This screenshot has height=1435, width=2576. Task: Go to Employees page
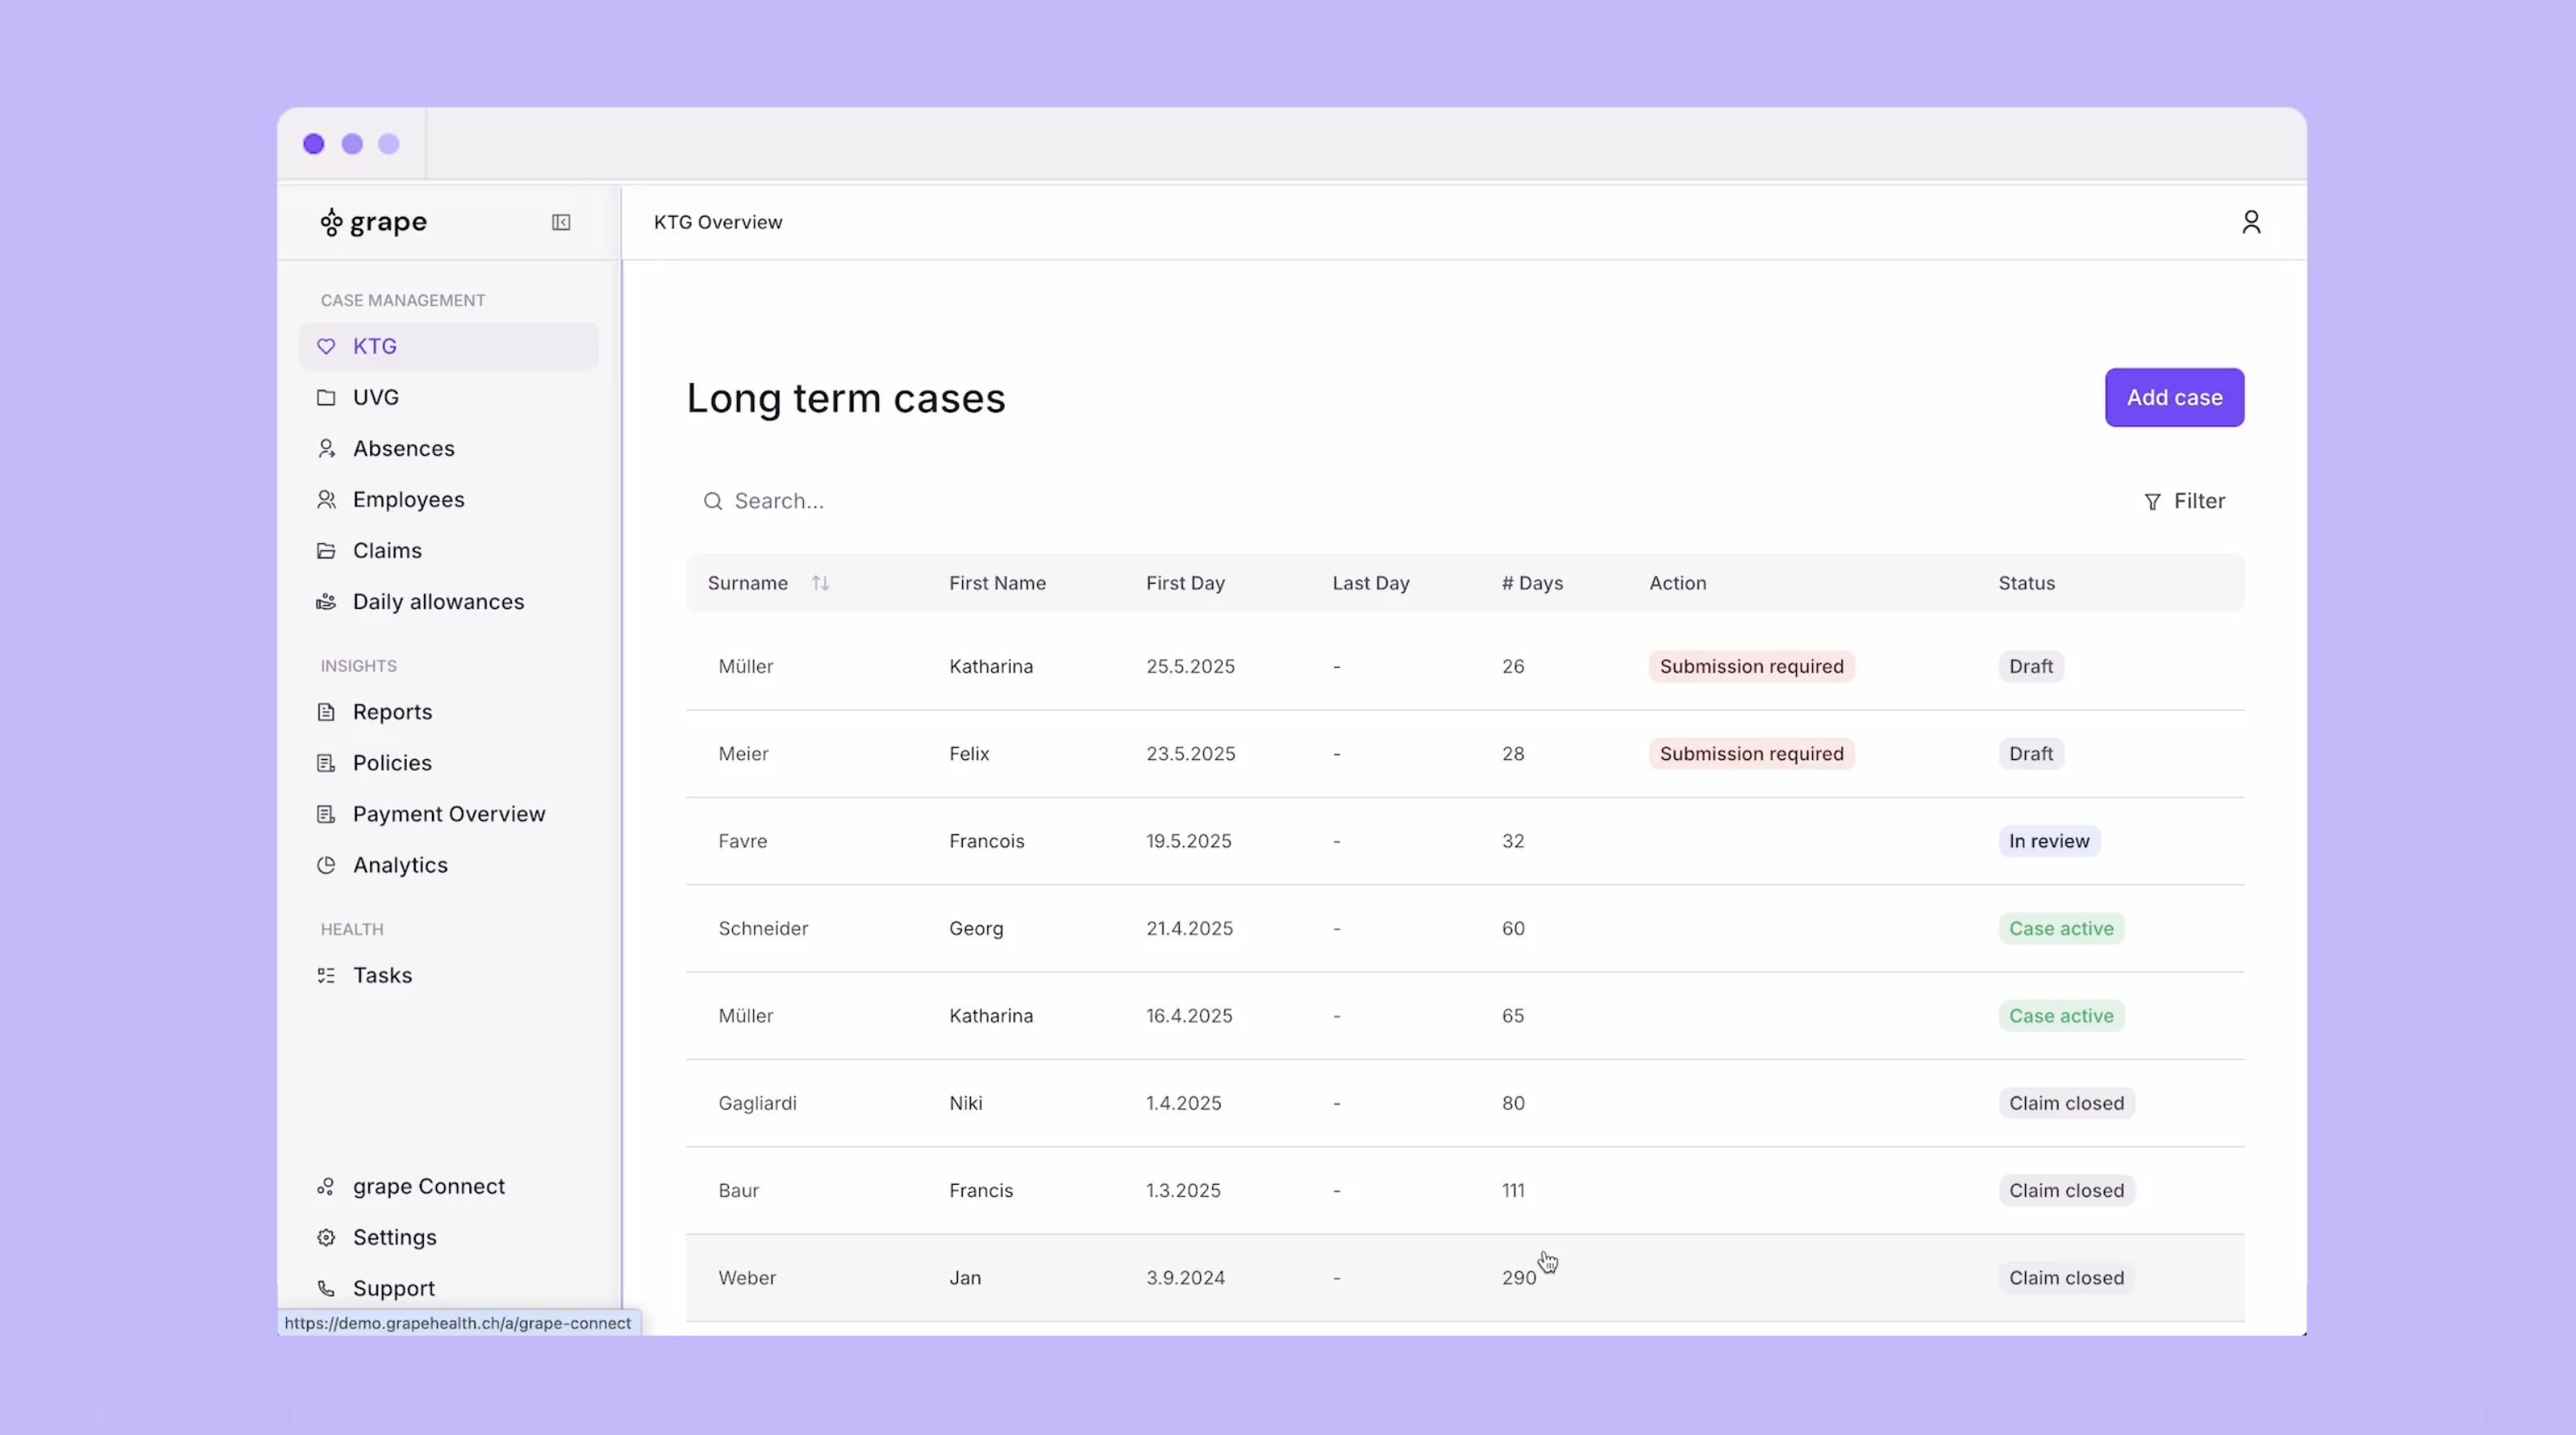click(448, 499)
